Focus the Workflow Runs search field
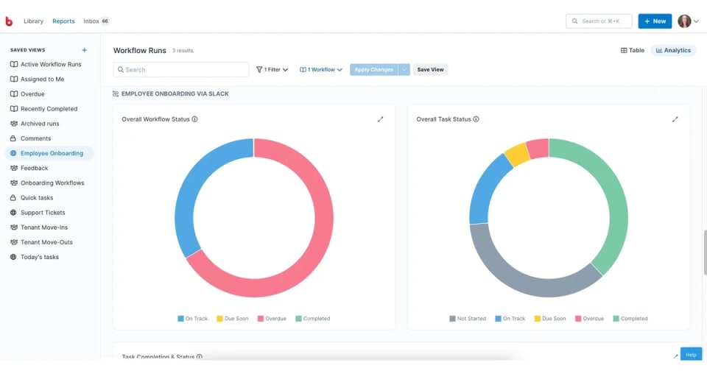The height and width of the screenshot is (371, 707). click(181, 70)
